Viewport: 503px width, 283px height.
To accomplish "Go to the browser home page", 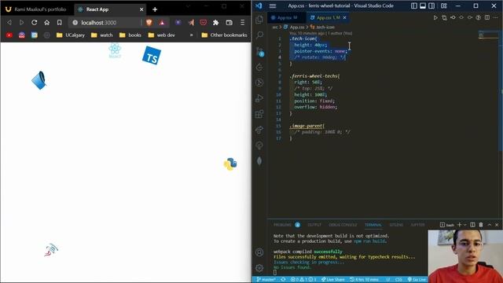I will coord(47,23).
